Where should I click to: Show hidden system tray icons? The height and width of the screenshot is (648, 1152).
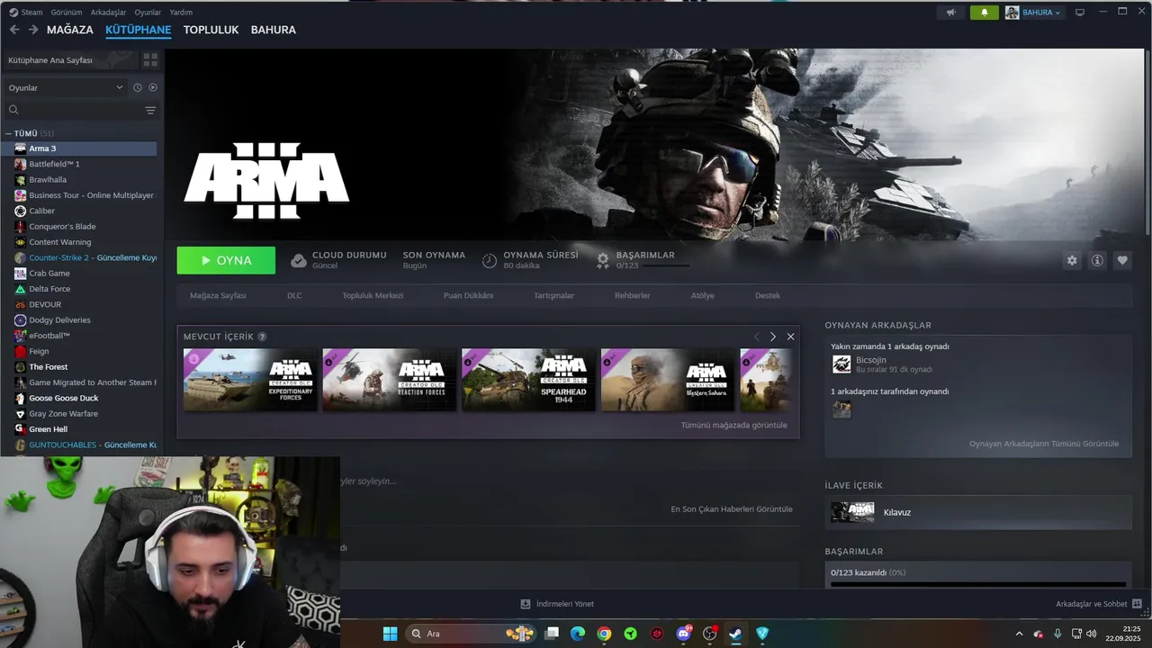pyautogui.click(x=1019, y=634)
